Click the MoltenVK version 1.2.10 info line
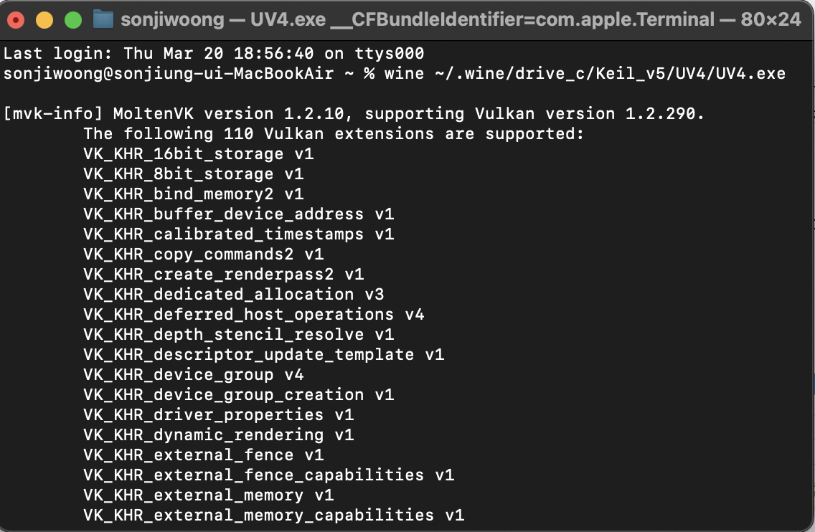 pos(354,113)
